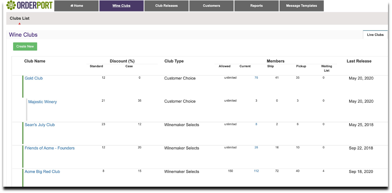Click the OrderPort logo
The image size is (392, 193).
[30, 5]
